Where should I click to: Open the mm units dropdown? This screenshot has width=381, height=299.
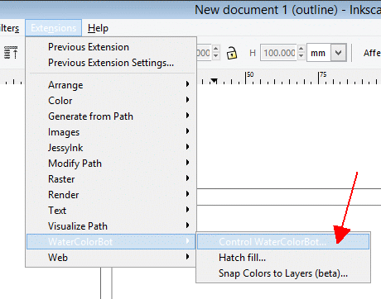[x=339, y=52]
